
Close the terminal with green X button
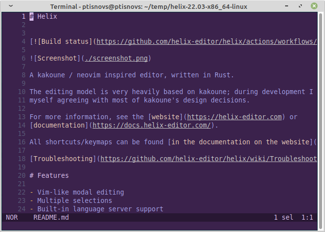(314, 6)
